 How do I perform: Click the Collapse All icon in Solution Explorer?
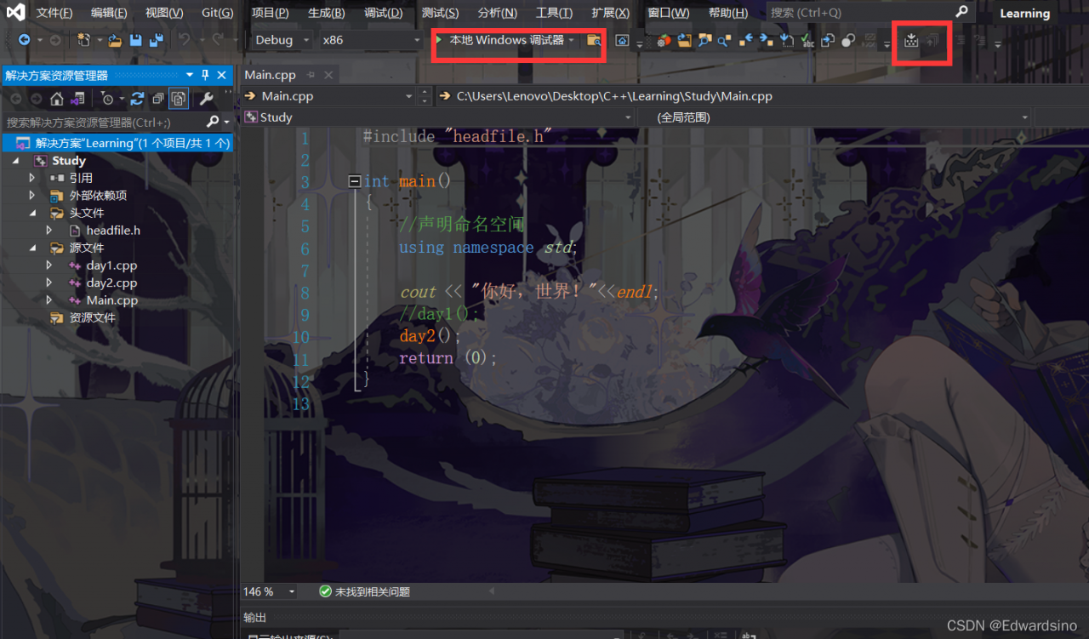tap(158, 99)
